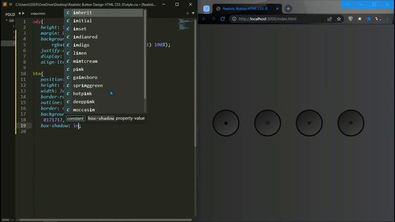Viewport: 395px width, 222px height.
Task: Bookmark this page with the star icon
Action: point(339,19)
